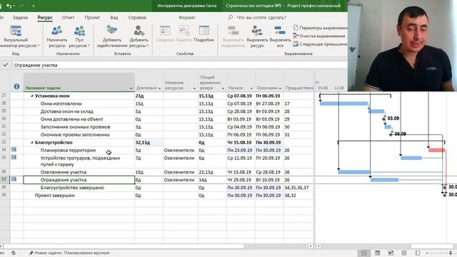The image size is (457, 257).
Task: Switch to Task Usage view in status bar
Action: tap(378, 253)
